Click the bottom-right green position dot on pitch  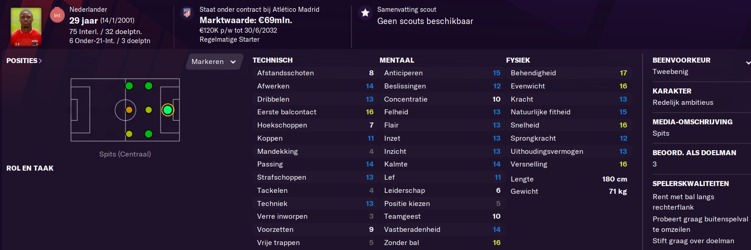click(148, 134)
